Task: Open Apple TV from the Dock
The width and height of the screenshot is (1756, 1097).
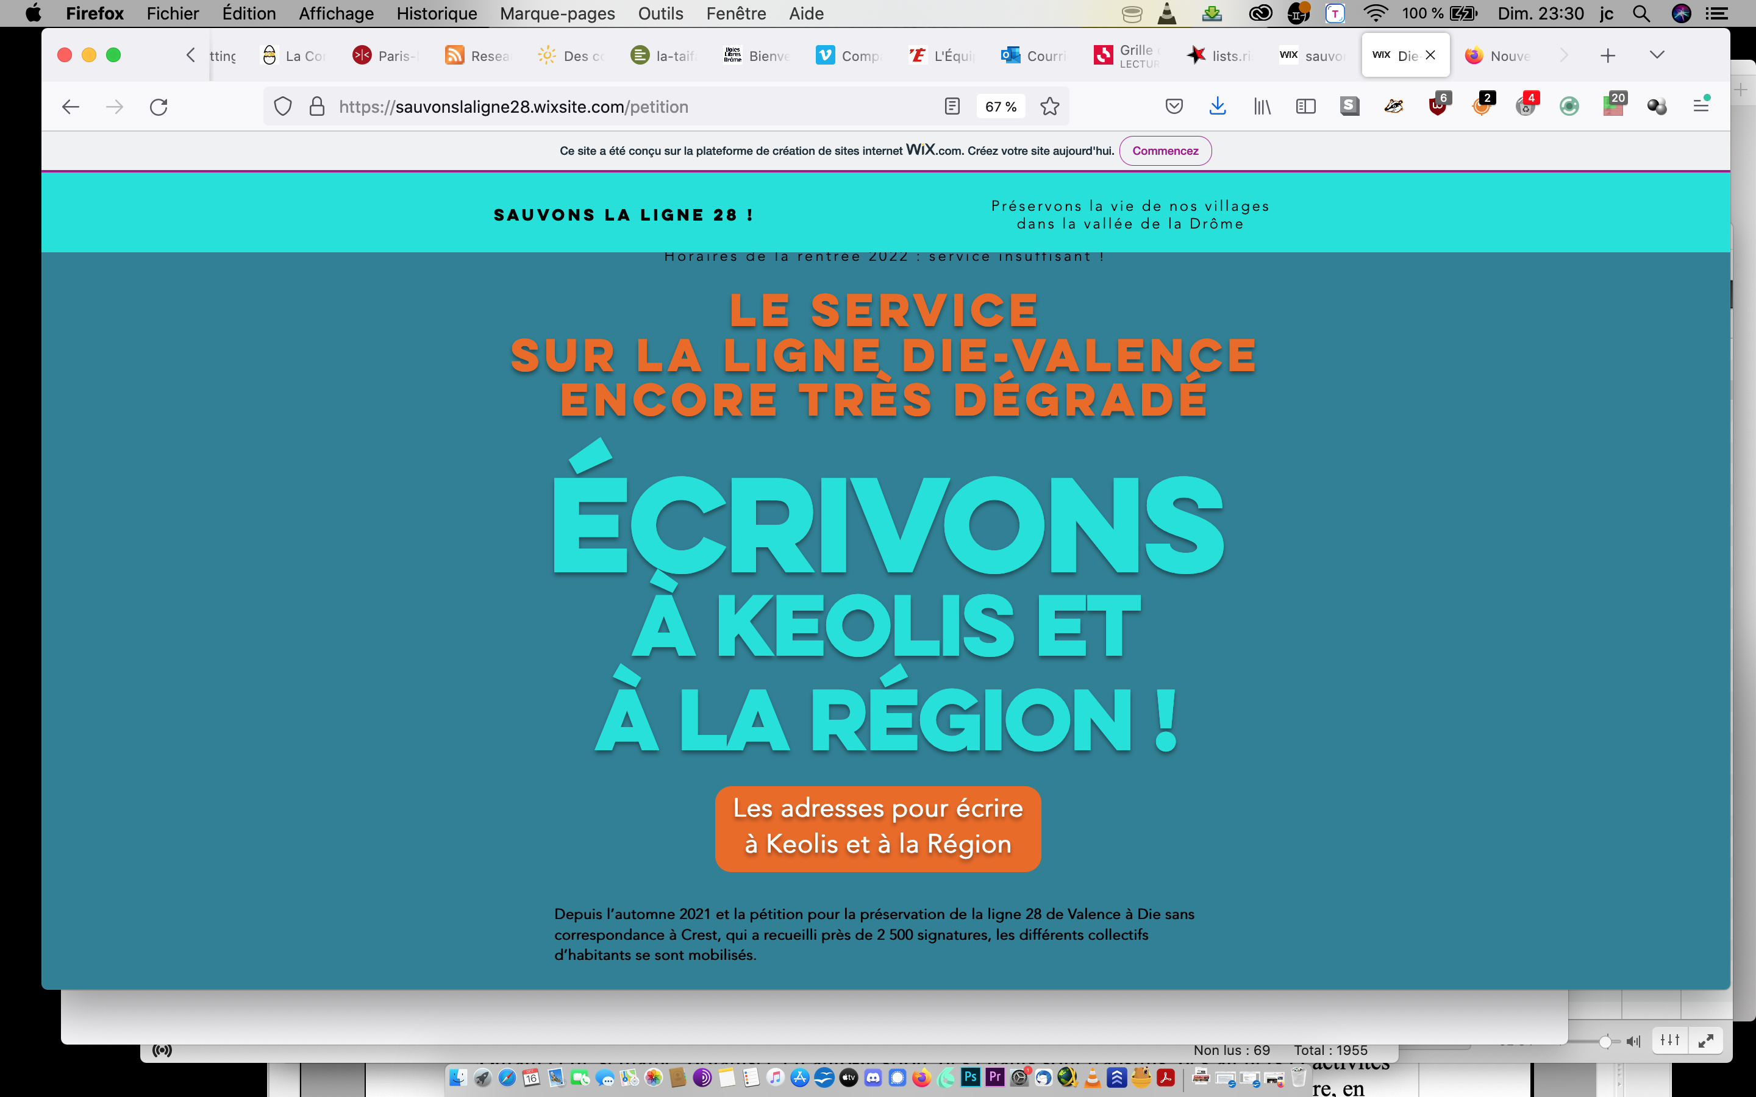Action: pos(849,1077)
